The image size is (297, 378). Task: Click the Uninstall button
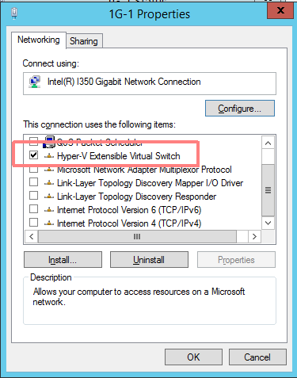[x=149, y=260]
